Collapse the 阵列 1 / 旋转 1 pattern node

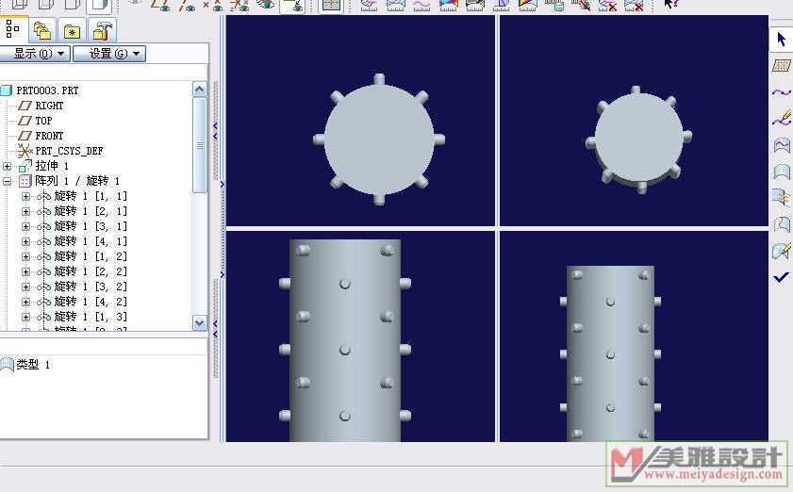[8, 181]
